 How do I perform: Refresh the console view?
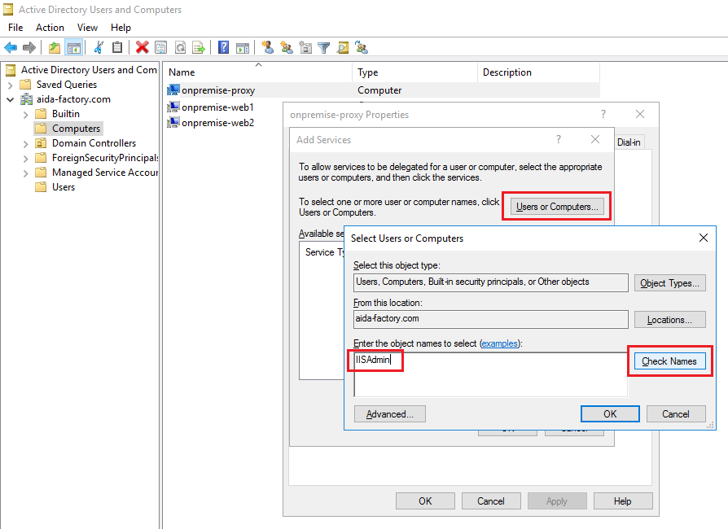(x=181, y=46)
